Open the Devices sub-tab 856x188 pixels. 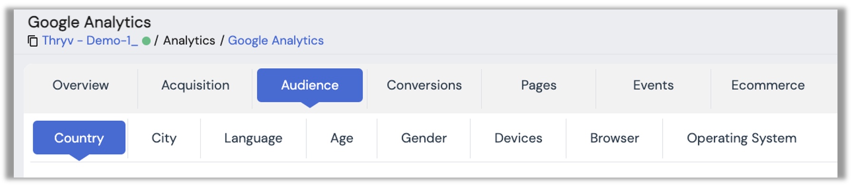point(518,138)
